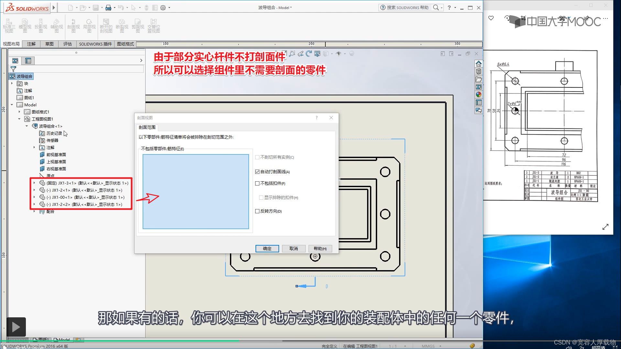Screen dimensions: 621x349
Task: Uncheck 自动打剖面线 checkbox
Action: tap(257, 172)
